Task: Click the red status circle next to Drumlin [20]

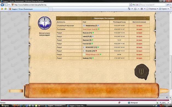Action: point(96,51)
